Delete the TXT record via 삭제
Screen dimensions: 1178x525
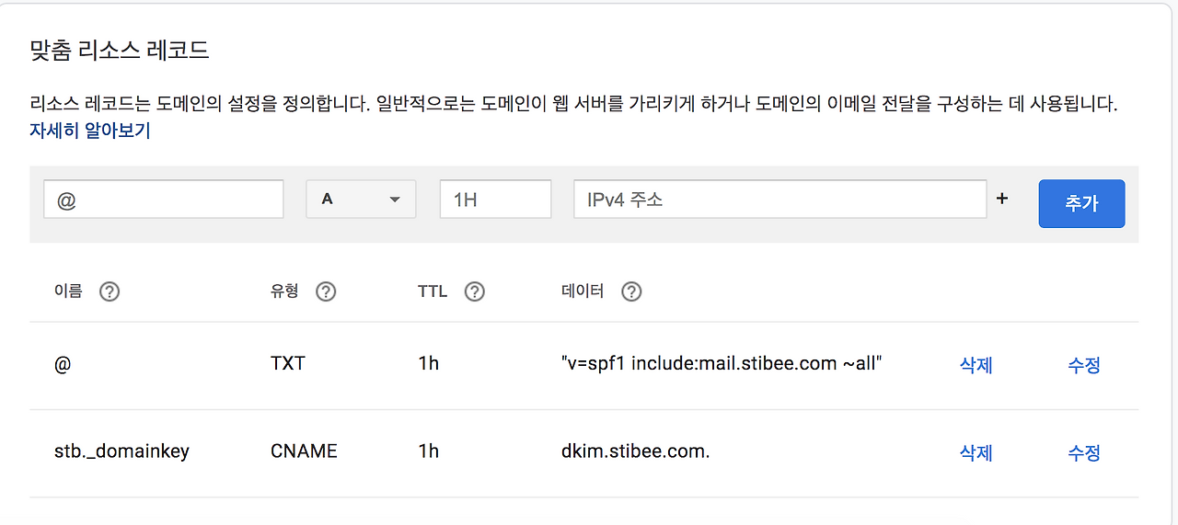point(976,365)
